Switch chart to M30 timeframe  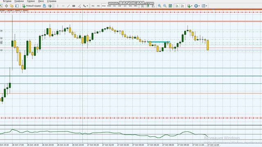coord(109,6)
